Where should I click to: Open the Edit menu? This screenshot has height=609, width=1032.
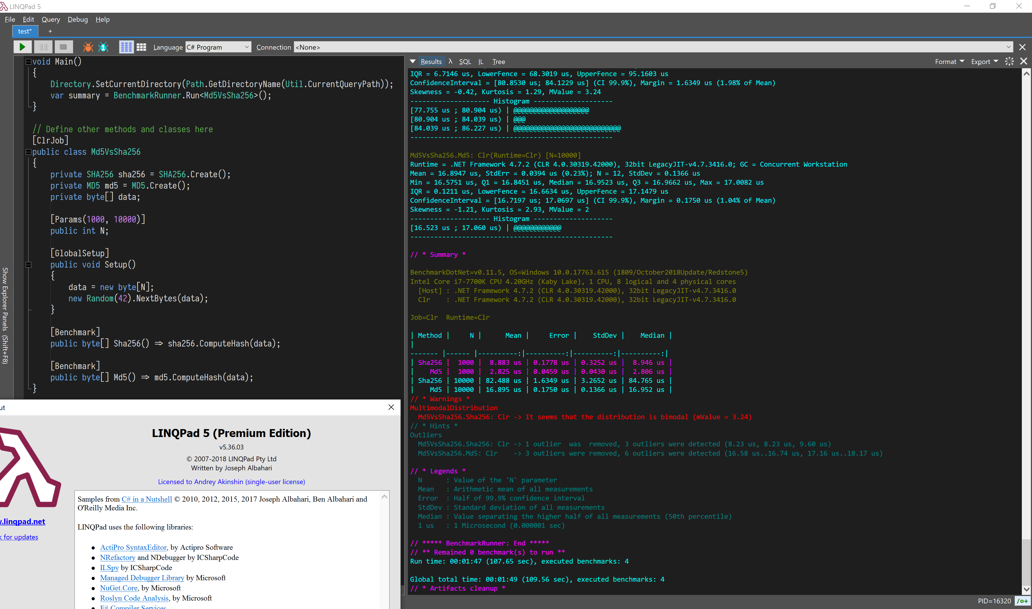(28, 19)
